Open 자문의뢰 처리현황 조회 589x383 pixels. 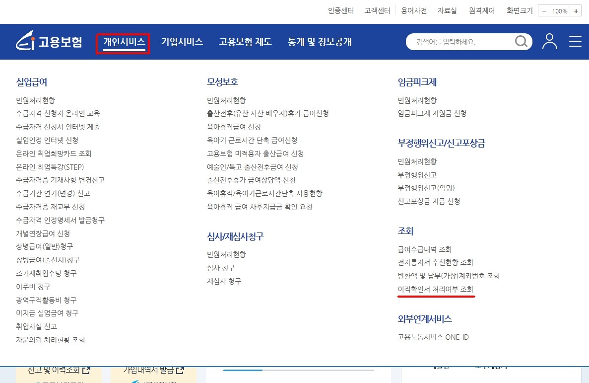pyautogui.click(x=50, y=340)
